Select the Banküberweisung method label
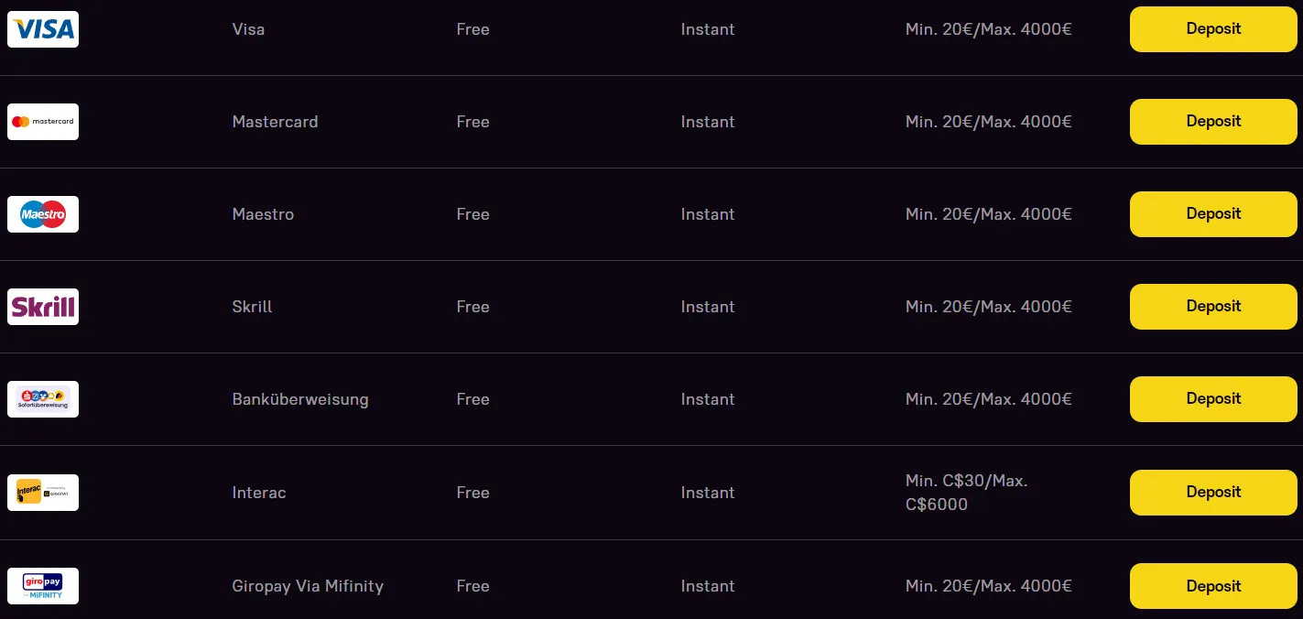 point(300,399)
